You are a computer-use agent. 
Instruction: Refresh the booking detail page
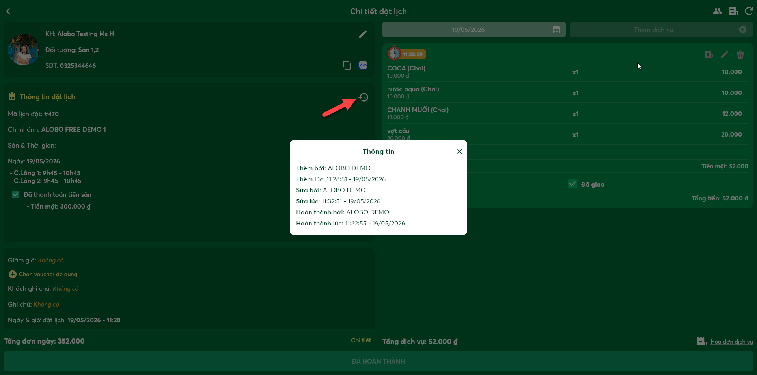749,11
